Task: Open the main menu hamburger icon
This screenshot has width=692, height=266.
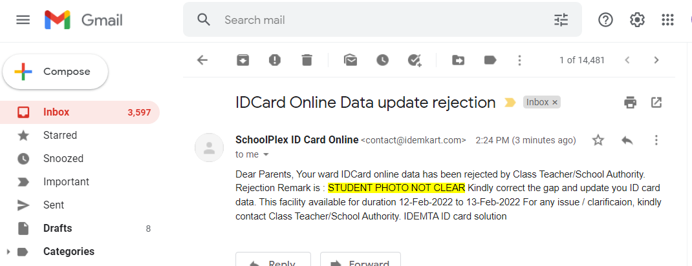Action: pyautogui.click(x=23, y=20)
